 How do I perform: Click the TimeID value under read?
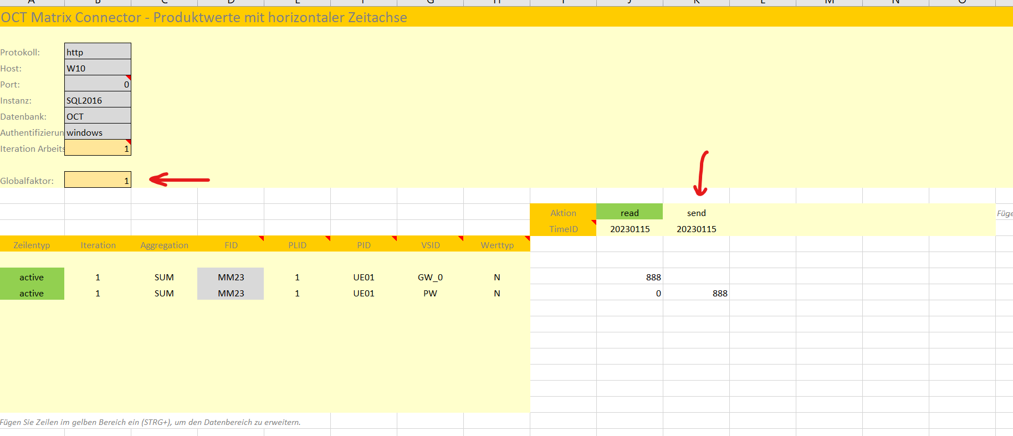(x=630, y=229)
